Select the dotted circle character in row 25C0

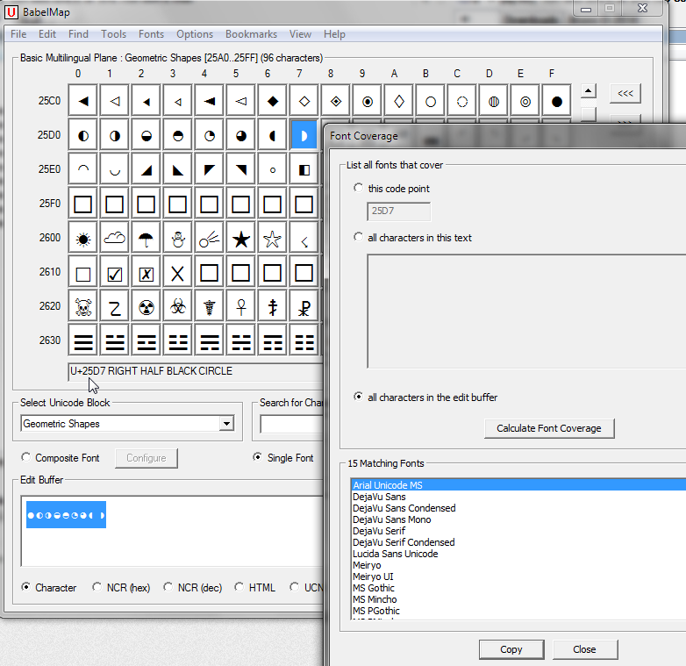point(461,101)
